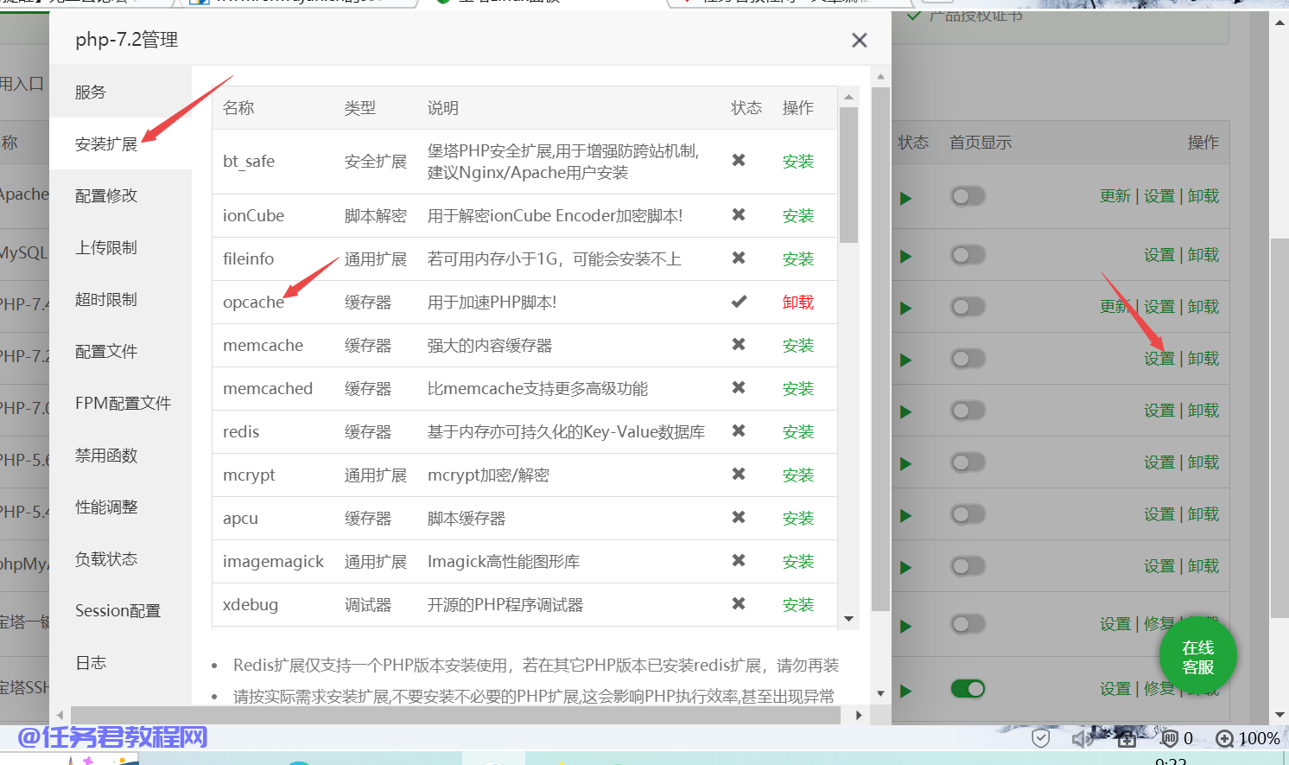Toggle homepage display switch for MySQL
The width and height of the screenshot is (1289, 765).
point(968,255)
